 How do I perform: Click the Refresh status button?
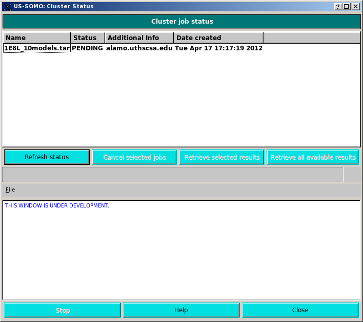click(x=47, y=157)
